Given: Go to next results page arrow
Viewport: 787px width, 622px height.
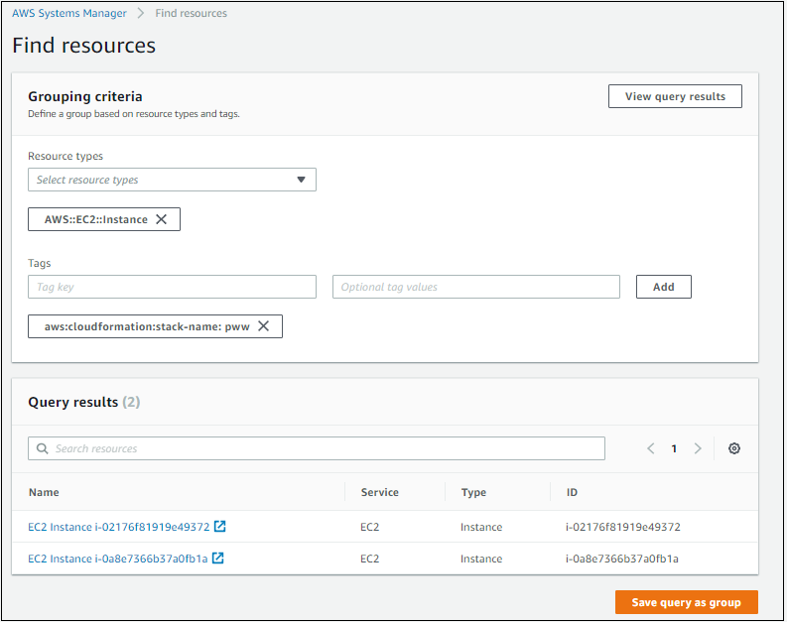Looking at the screenshot, I should (698, 448).
